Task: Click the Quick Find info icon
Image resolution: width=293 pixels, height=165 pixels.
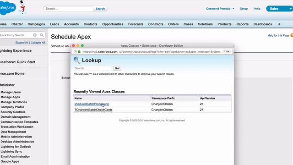Action: pos(35,35)
